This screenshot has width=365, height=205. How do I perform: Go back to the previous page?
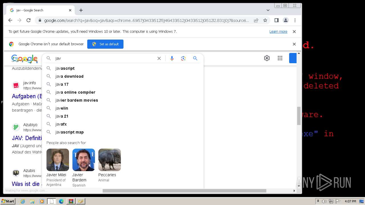[10, 20]
